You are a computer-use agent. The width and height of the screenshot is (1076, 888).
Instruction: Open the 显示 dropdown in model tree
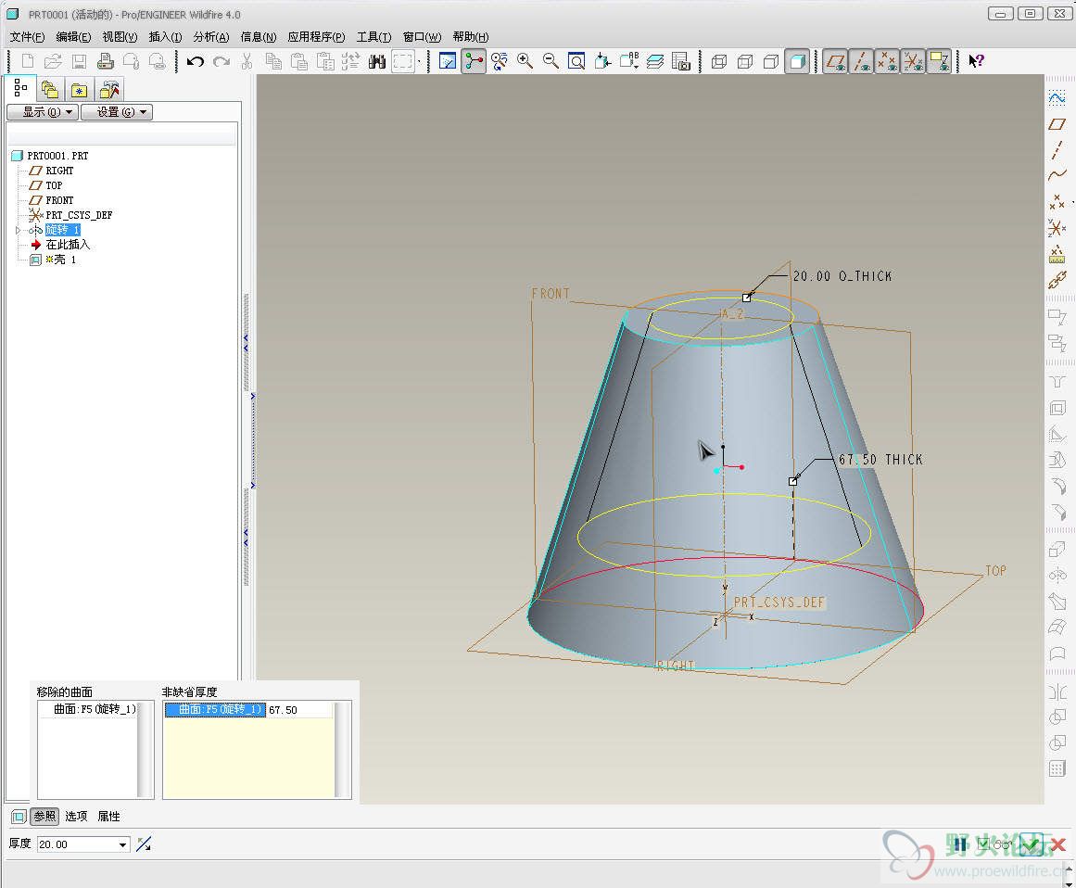43,112
